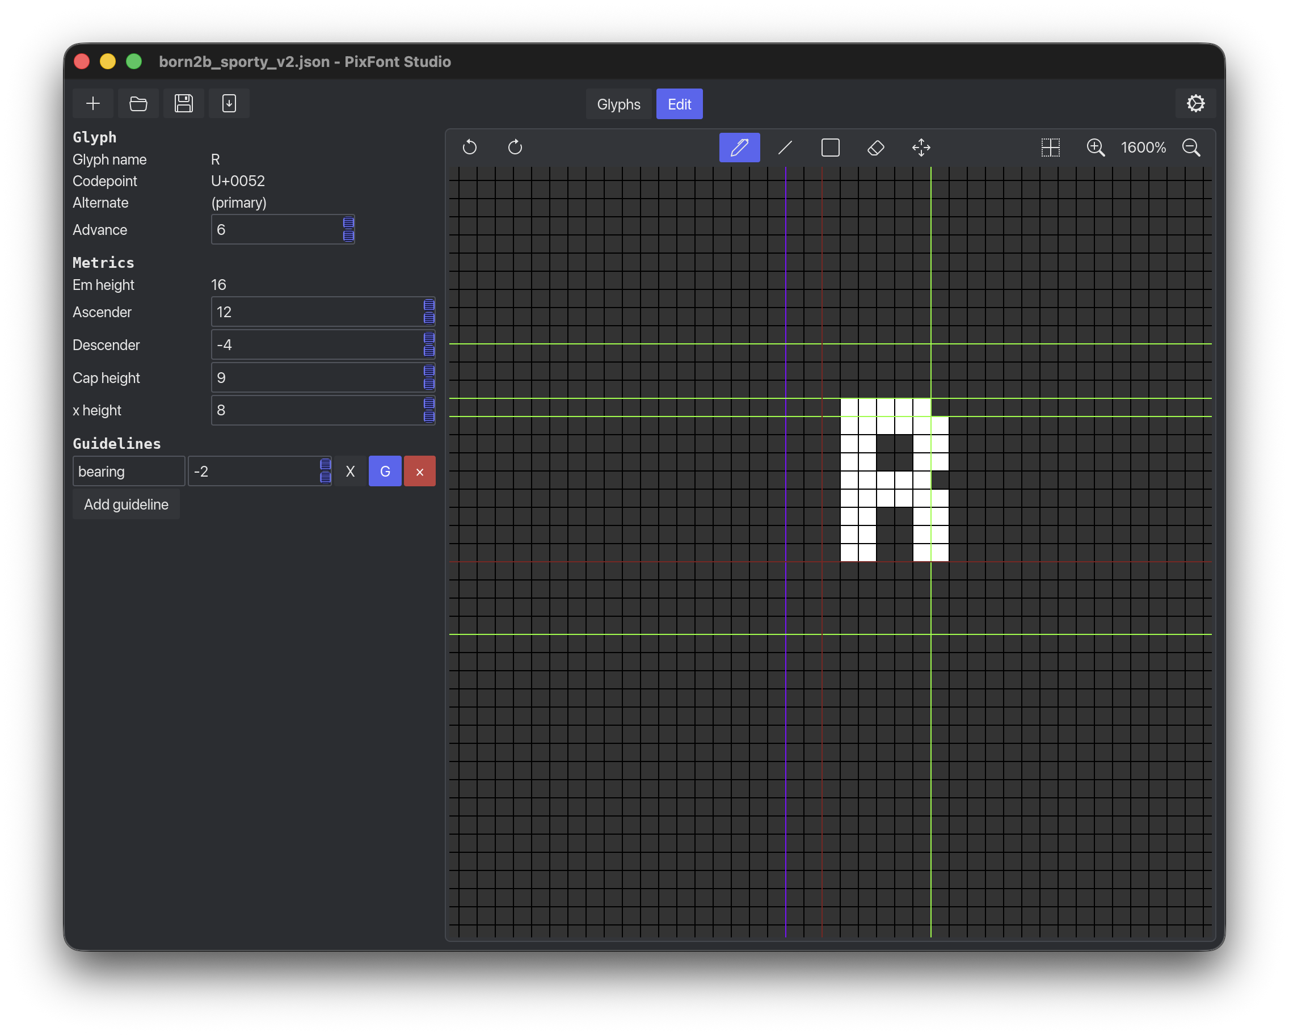Select the Move tool
The image size is (1289, 1035).
tap(921, 147)
